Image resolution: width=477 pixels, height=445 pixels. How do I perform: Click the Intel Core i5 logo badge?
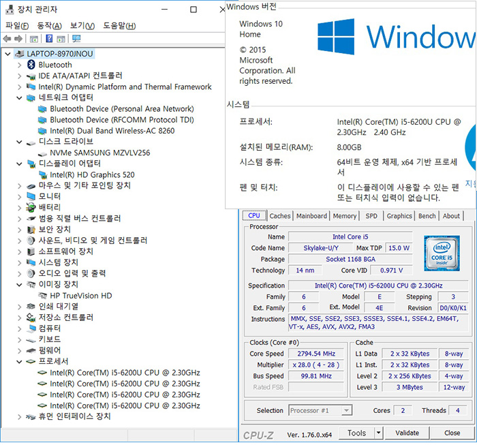point(442,254)
